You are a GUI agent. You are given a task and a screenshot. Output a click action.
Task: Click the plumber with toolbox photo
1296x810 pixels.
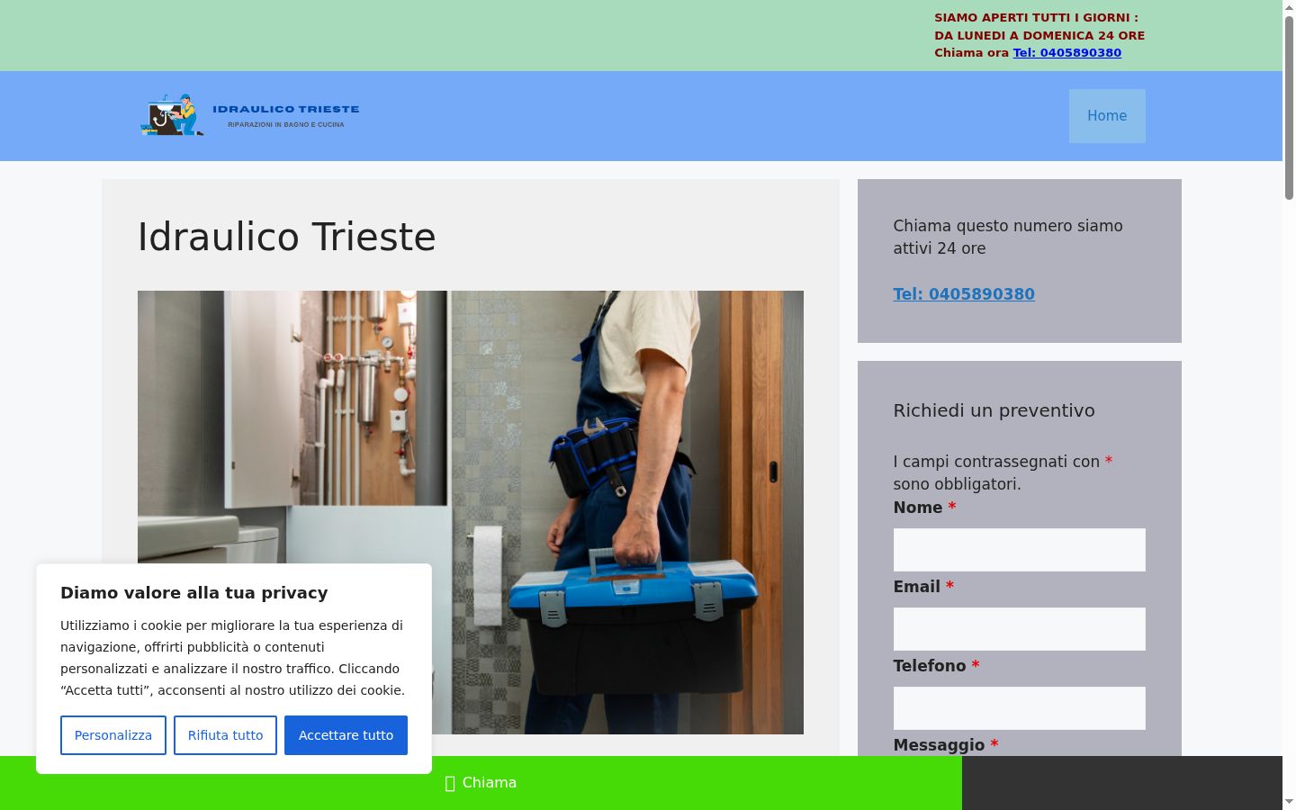pyautogui.click(x=471, y=512)
